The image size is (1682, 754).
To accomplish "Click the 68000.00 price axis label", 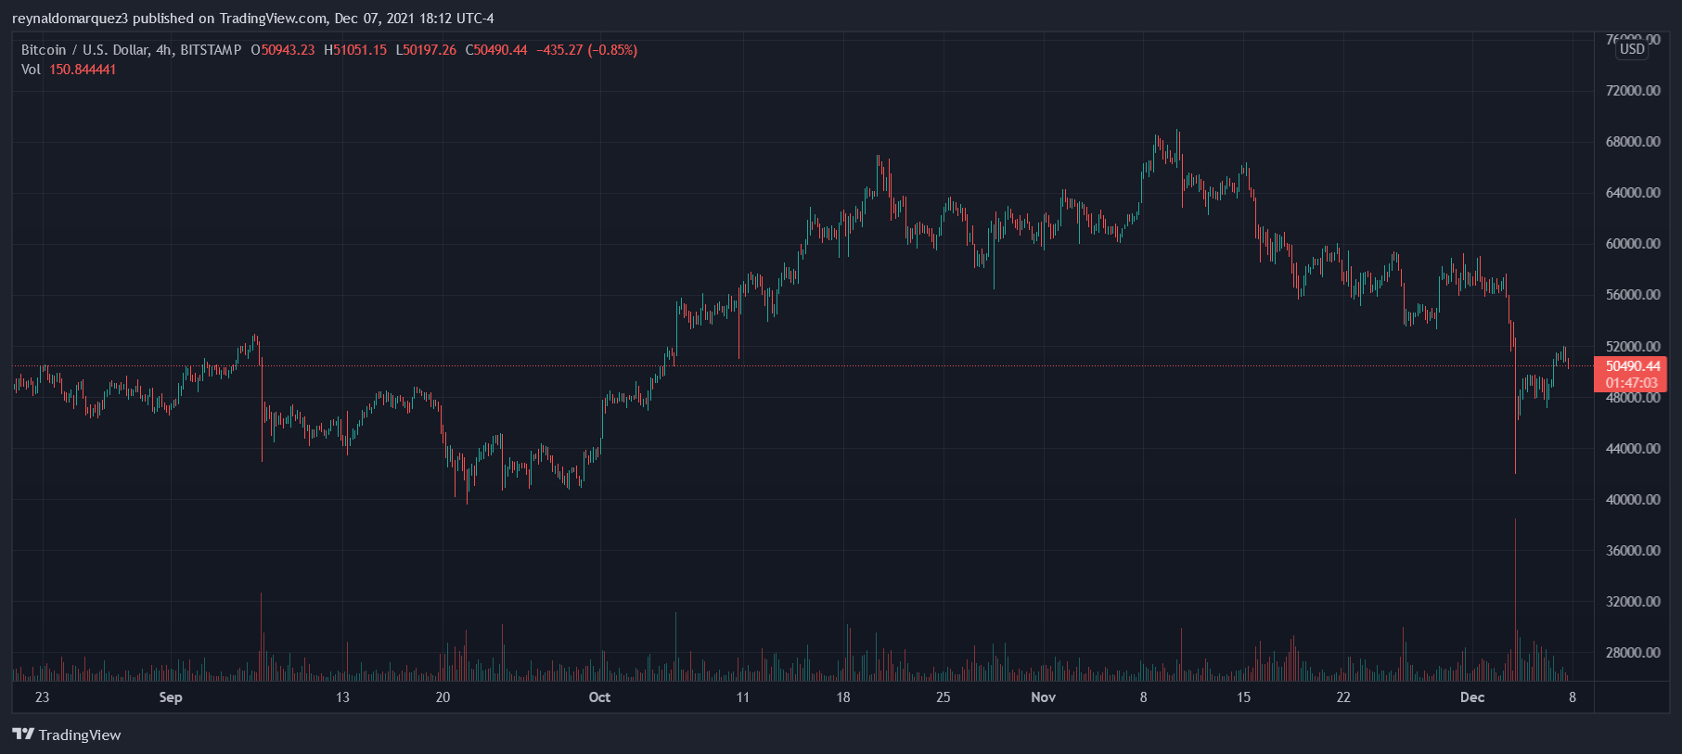I will tap(1633, 142).
